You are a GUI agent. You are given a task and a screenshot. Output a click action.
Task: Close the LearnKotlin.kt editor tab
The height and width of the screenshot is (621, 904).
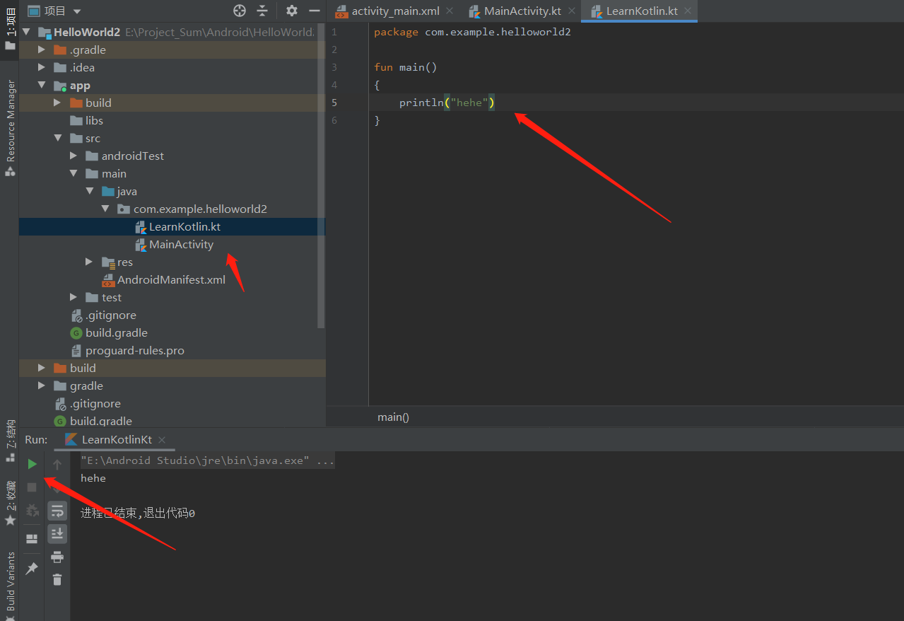686,11
